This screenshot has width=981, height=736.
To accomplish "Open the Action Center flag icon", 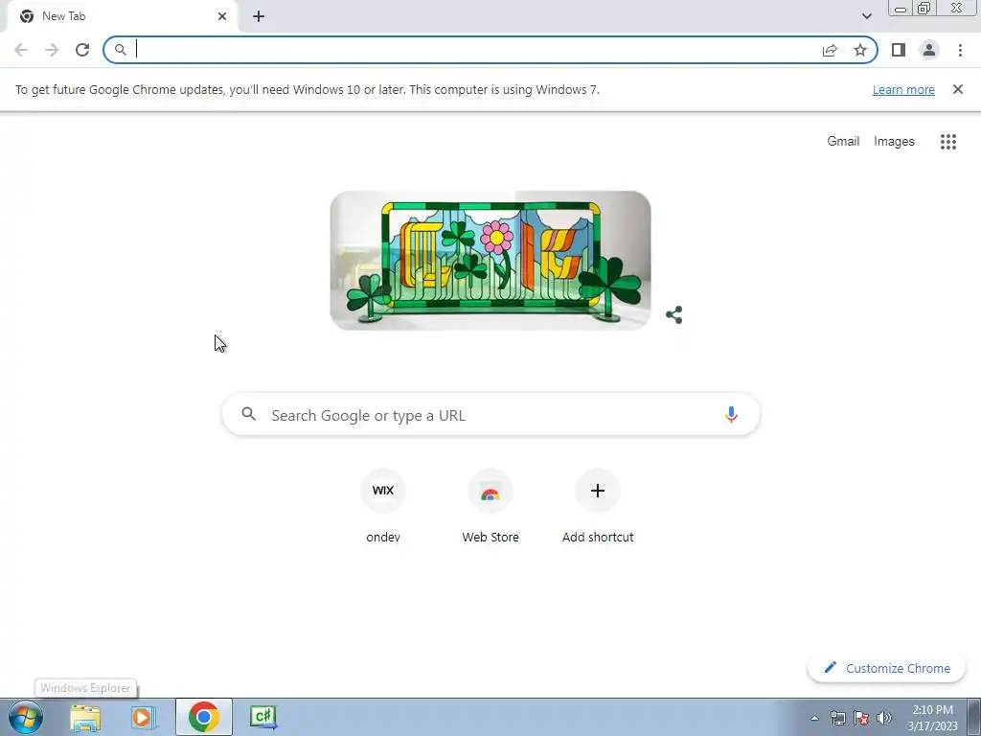I will [x=861, y=718].
